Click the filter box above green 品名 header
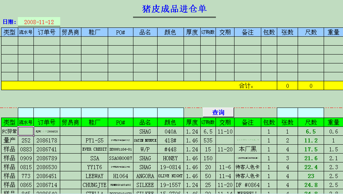This screenshot has height=194, width=343. (145, 112)
